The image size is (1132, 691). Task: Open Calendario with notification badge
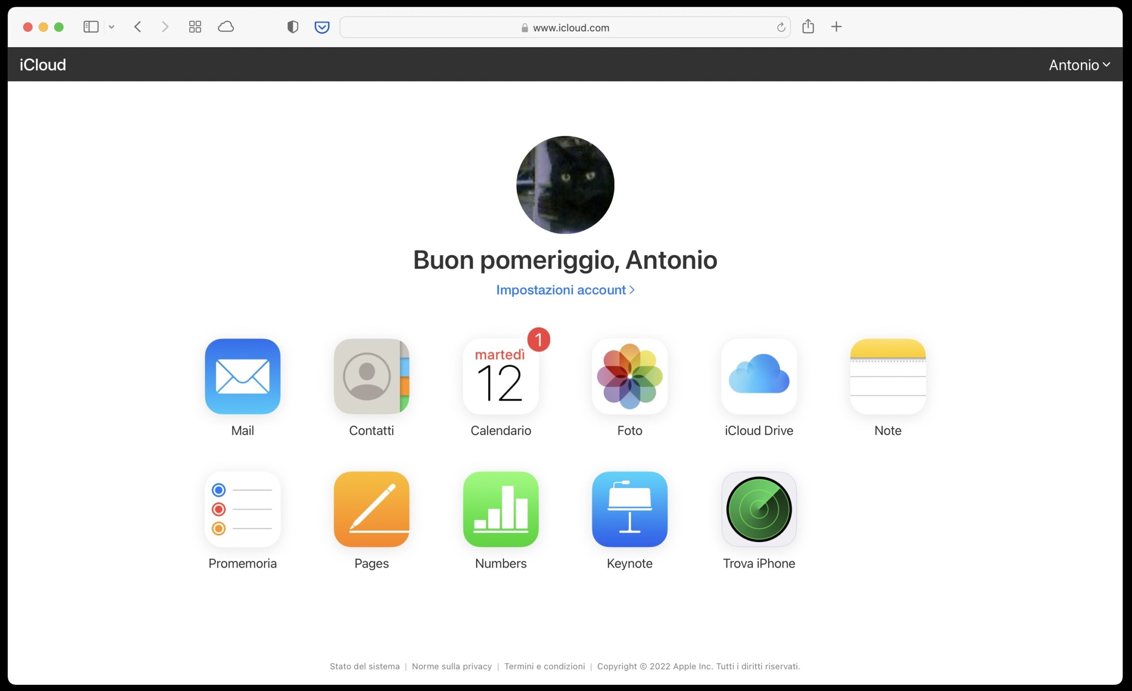tap(501, 376)
